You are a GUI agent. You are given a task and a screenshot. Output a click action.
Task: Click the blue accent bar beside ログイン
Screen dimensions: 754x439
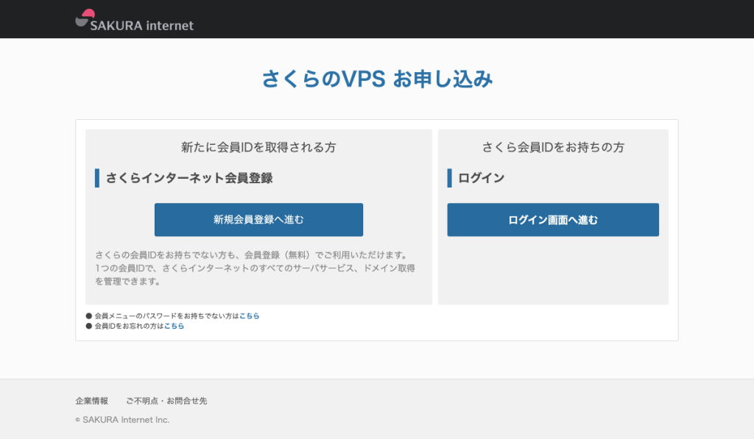click(x=450, y=178)
